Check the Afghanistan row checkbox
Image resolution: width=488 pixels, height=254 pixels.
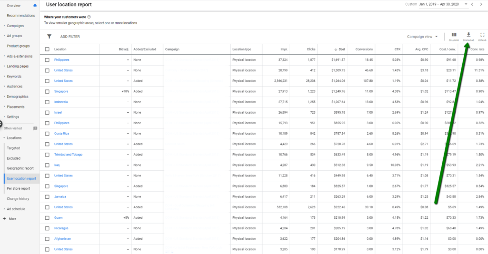click(x=47, y=239)
